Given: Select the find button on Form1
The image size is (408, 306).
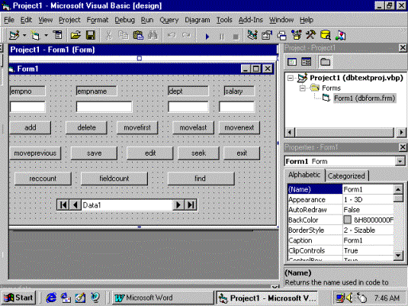Looking at the screenshot, I should 201,179.
